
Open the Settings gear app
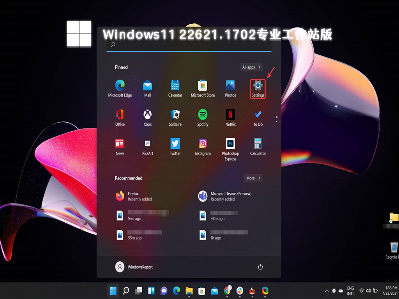[x=258, y=88]
